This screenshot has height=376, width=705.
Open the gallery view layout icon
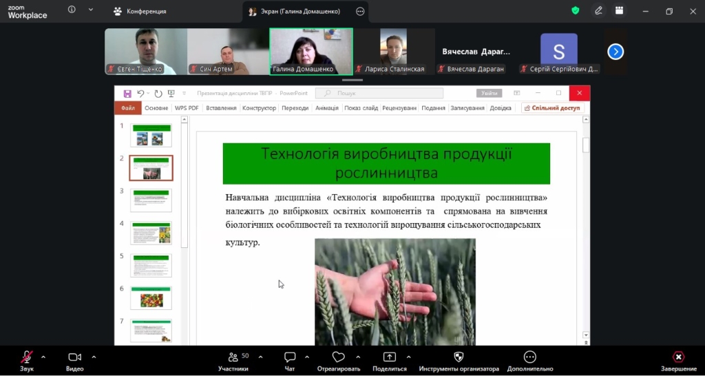click(x=620, y=11)
